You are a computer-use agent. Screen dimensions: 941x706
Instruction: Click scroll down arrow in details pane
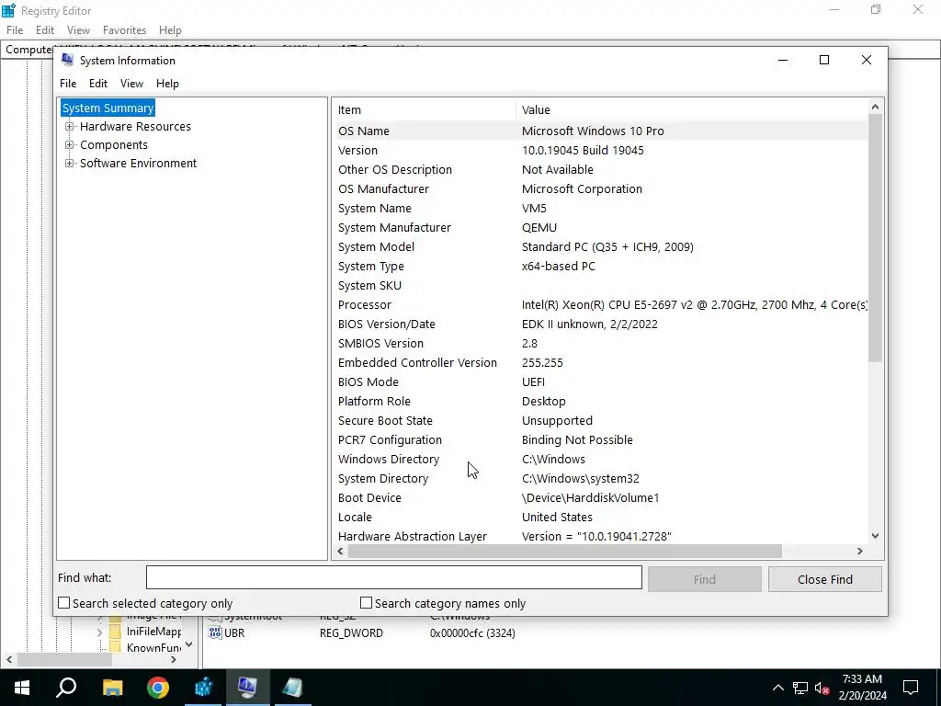[875, 536]
